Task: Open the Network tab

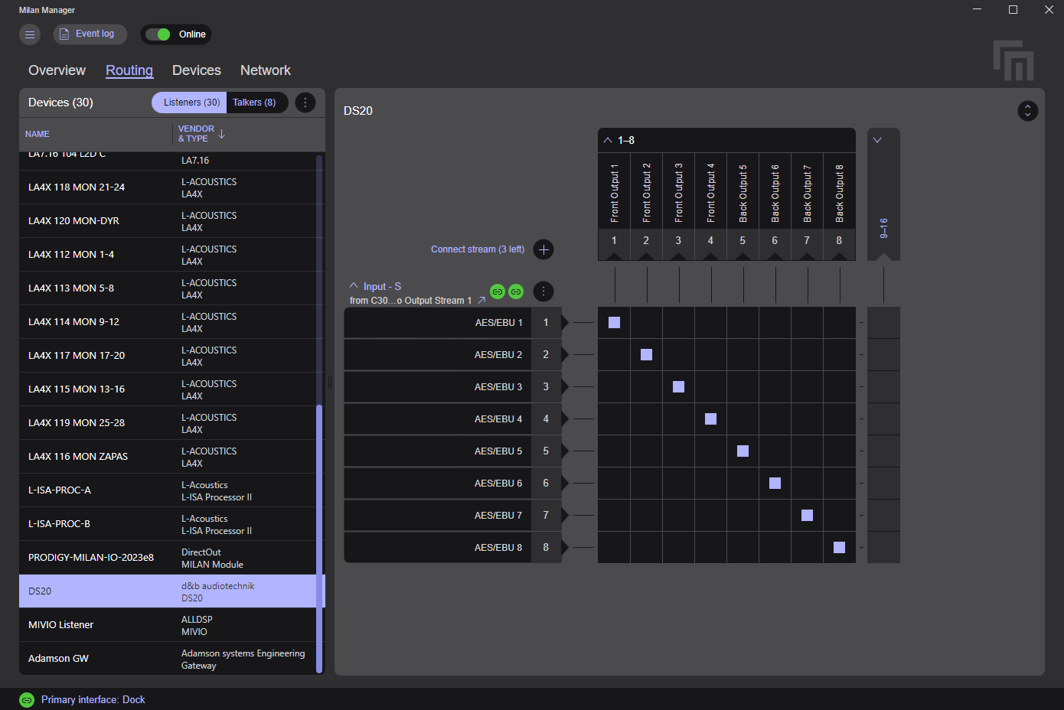Action: pyautogui.click(x=265, y=70)
